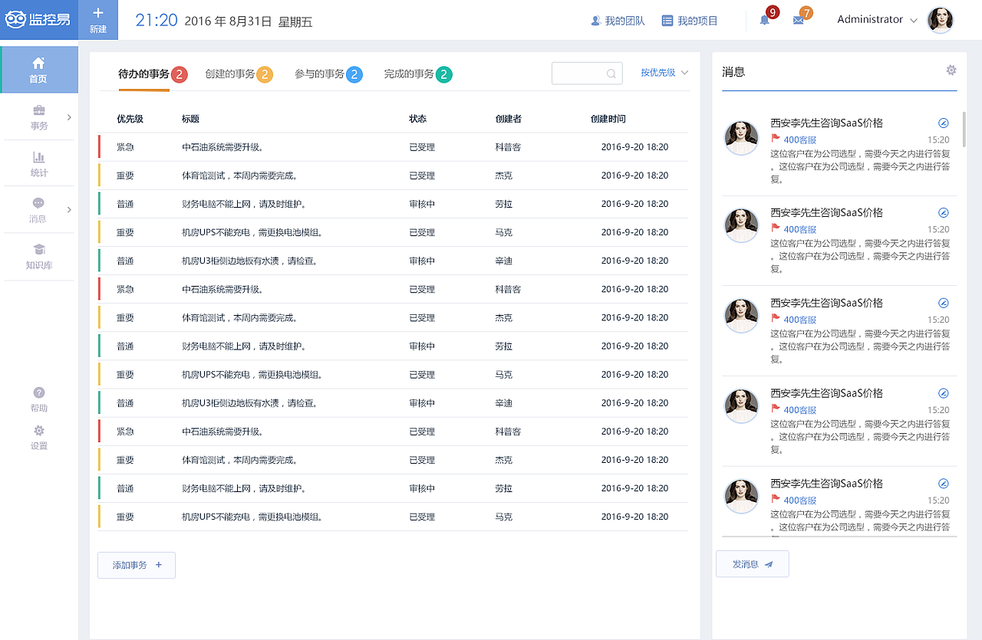
Task: Switch to the 参与的事务 tab
Action: pyautogui.click(x=328, y=74)
